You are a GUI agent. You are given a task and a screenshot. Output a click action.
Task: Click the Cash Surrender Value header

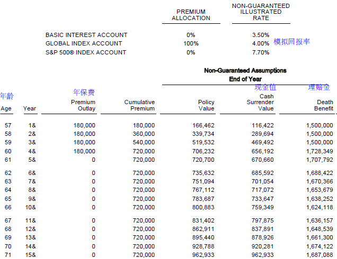260,102
